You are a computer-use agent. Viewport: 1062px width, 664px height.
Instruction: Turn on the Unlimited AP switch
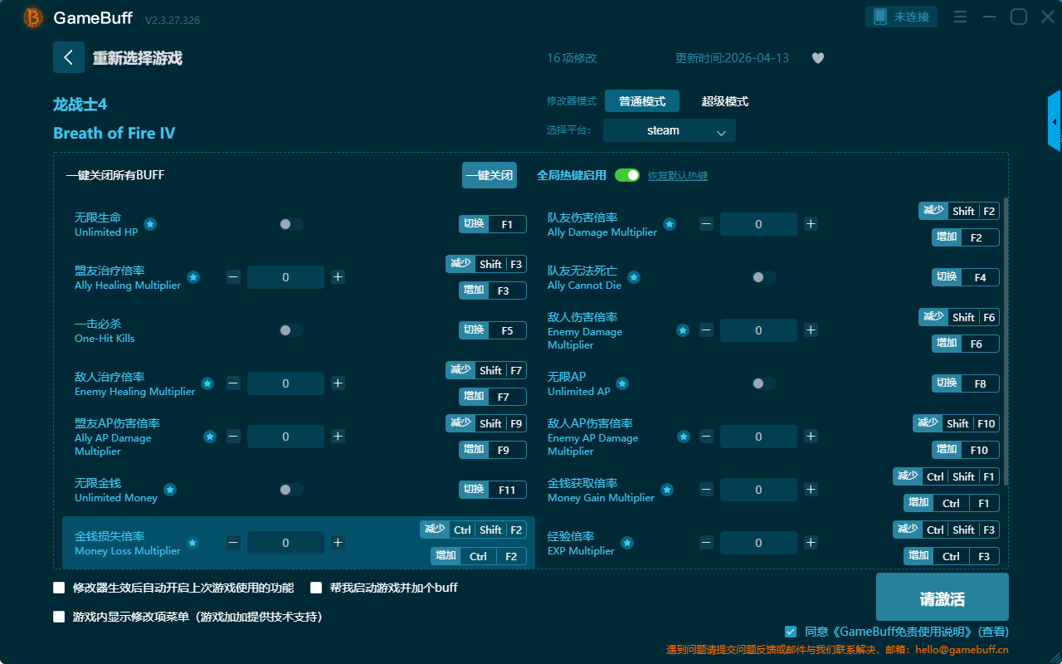763,383
